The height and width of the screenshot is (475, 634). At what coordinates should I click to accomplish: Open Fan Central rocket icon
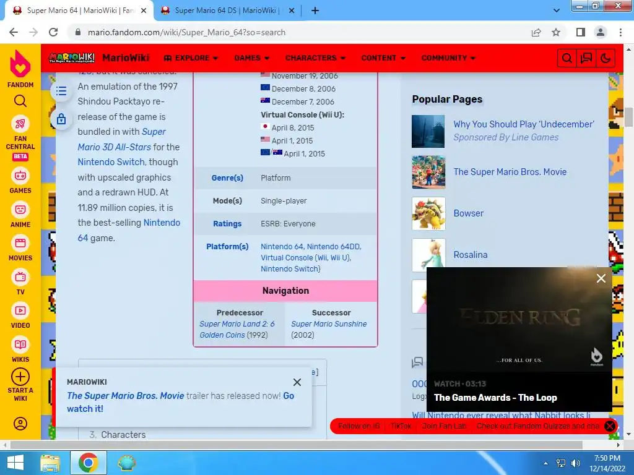coord(20,124)
